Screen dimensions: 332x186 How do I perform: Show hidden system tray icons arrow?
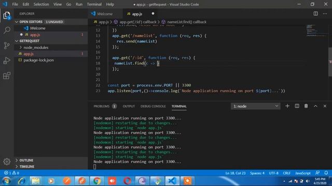coord(284,181)
